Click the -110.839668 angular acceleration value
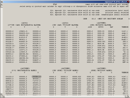 click(x=24, y=33)
